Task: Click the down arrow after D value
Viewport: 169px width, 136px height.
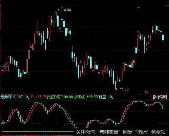Action: (47, 97)
